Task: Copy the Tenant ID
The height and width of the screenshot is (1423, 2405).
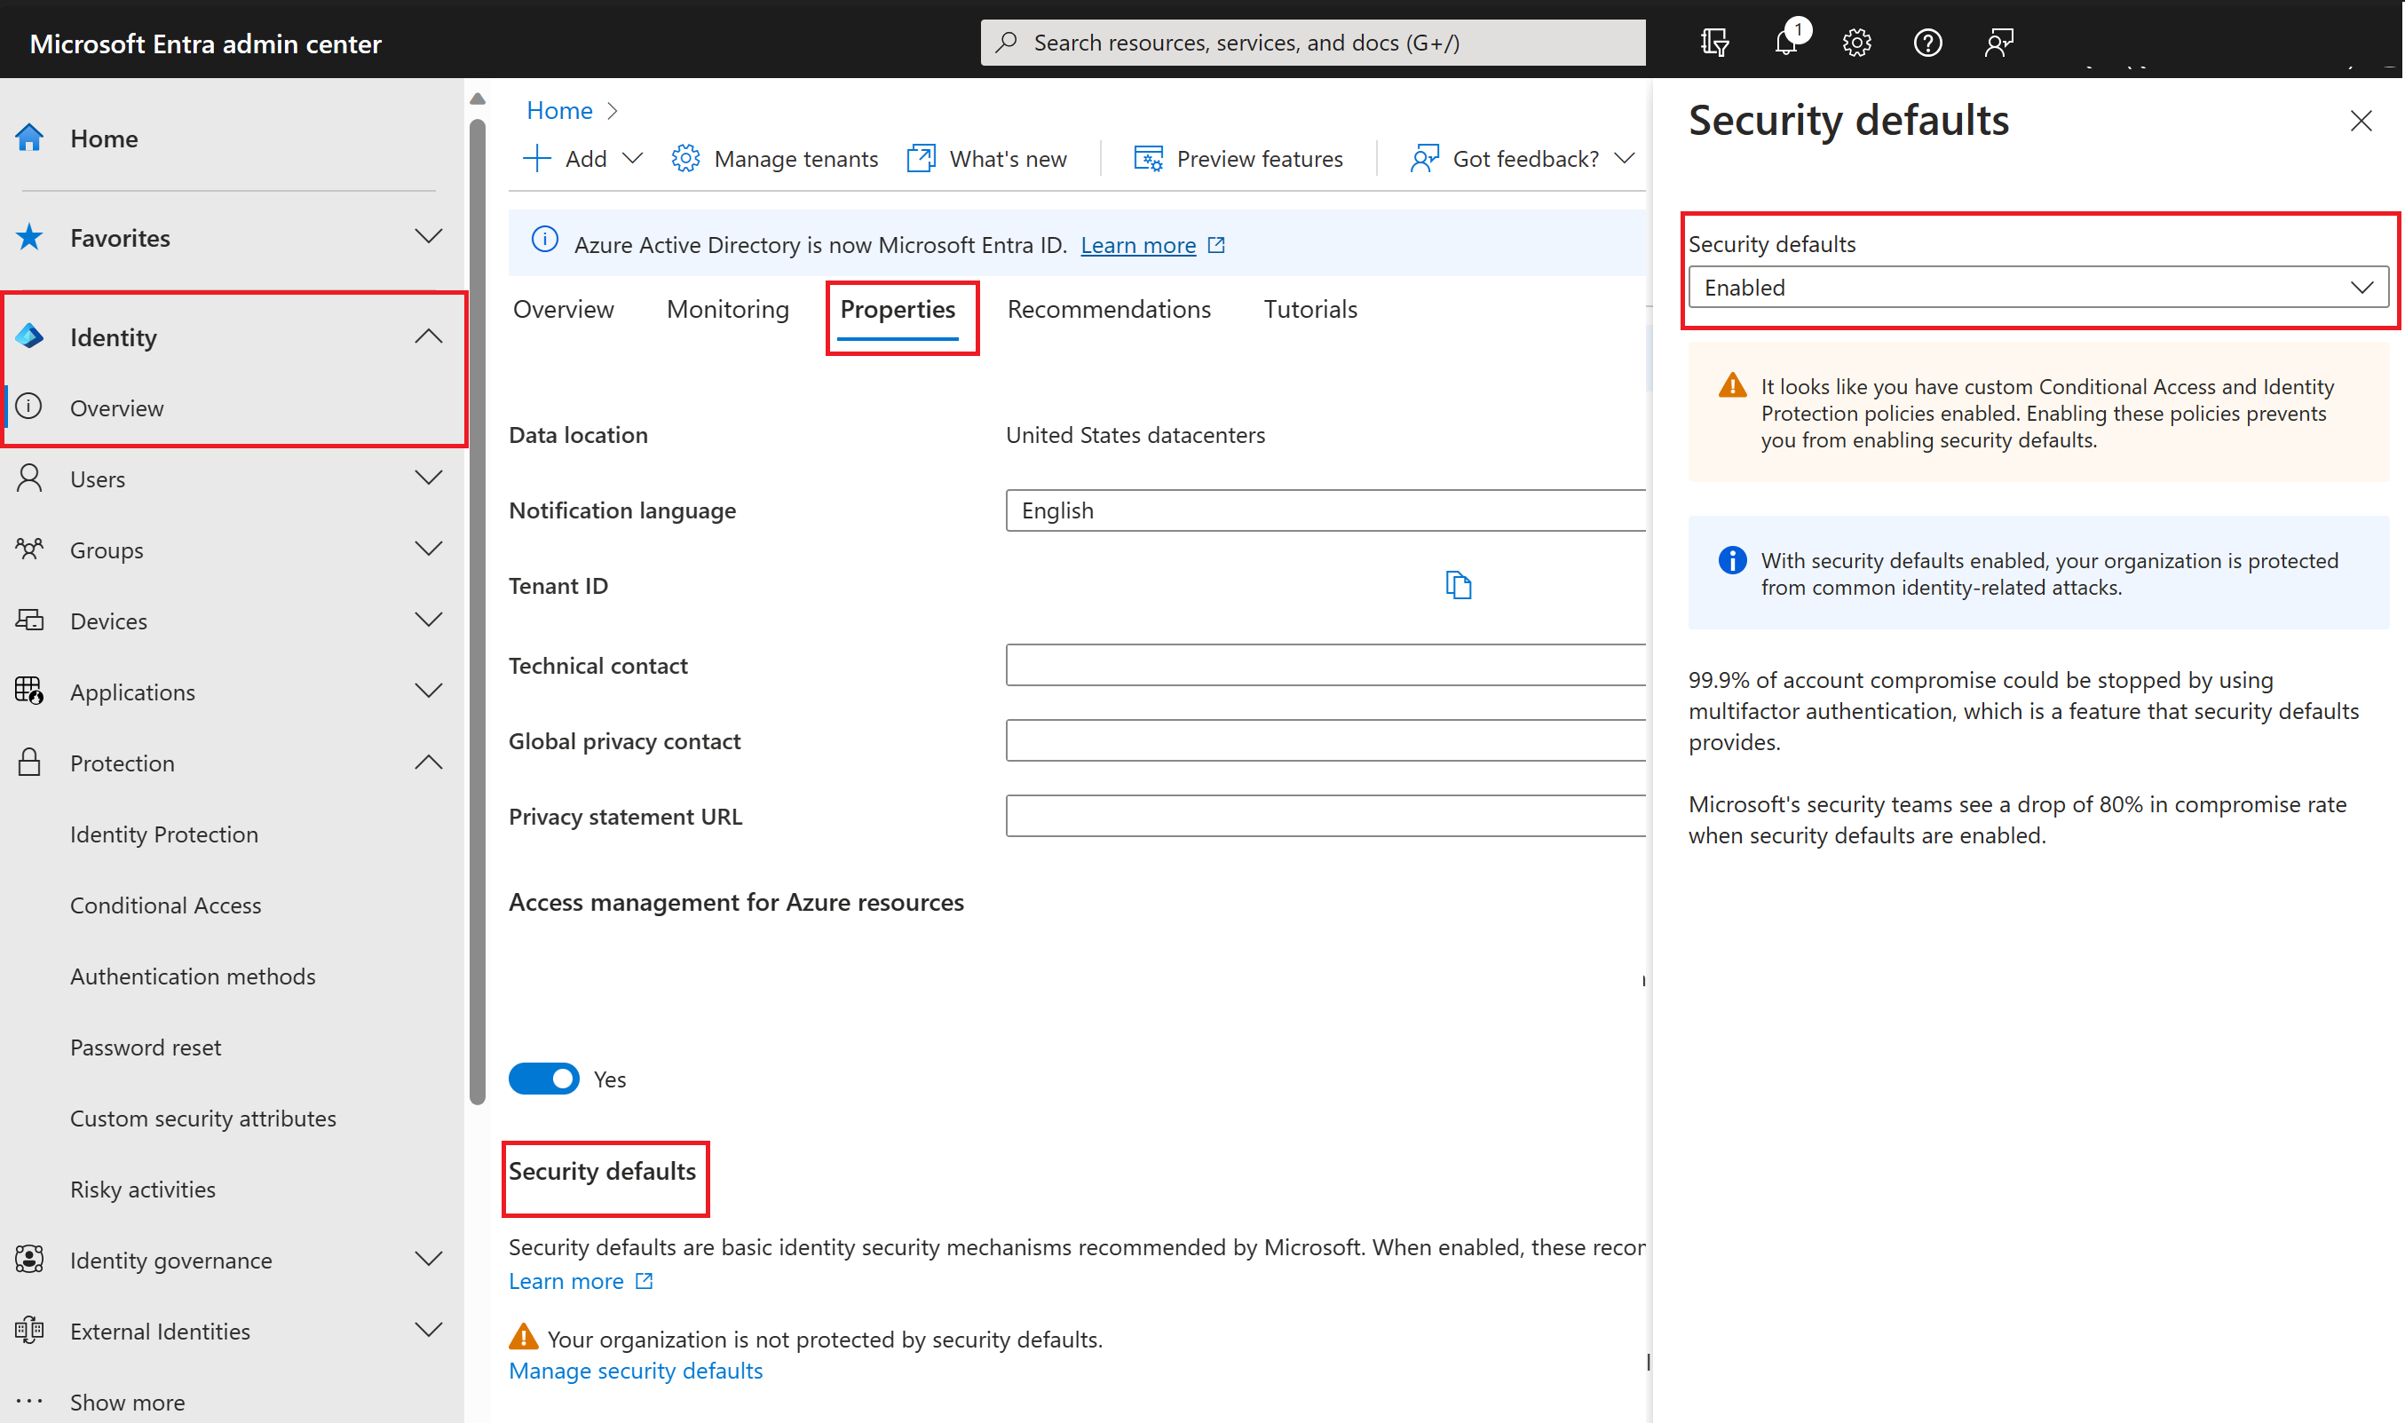Action: pos(1459,585)
